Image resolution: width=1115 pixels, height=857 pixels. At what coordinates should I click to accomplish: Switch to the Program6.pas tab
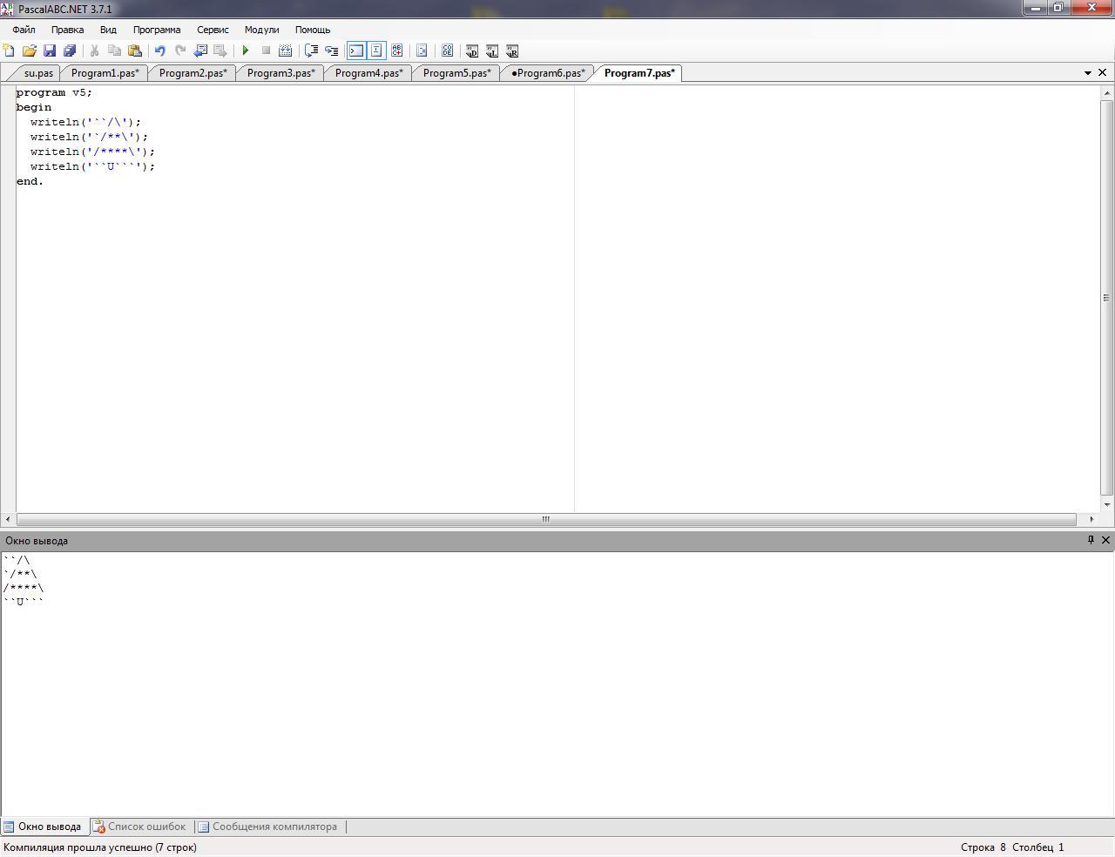click(x=548, y=73)
